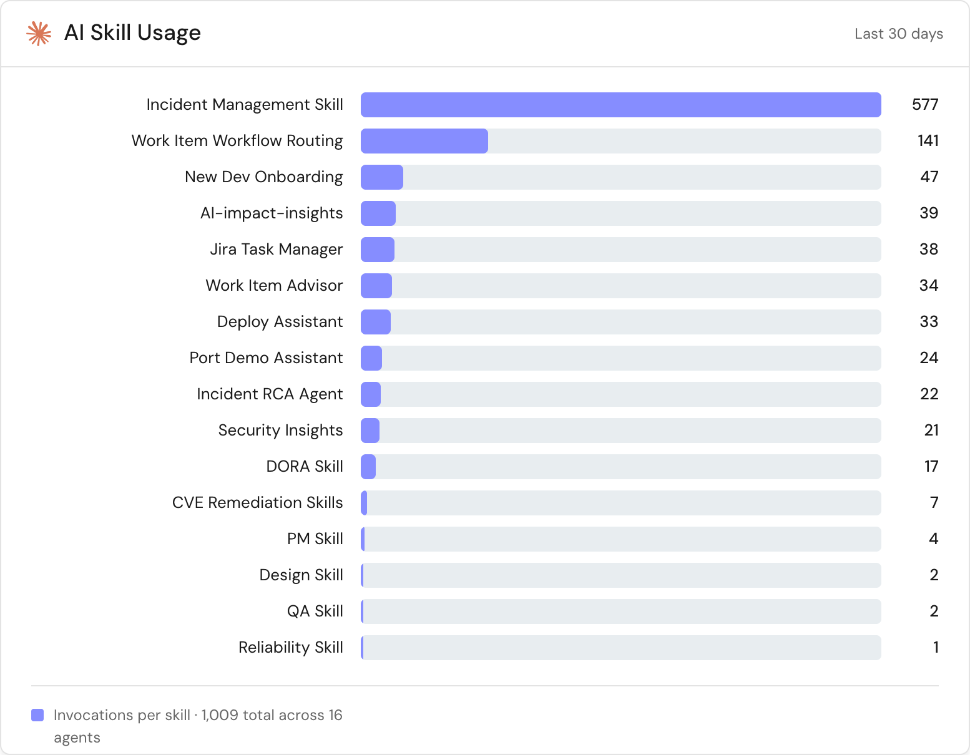
Task: Select the QA Skill bar
Action: click(362, 611)
